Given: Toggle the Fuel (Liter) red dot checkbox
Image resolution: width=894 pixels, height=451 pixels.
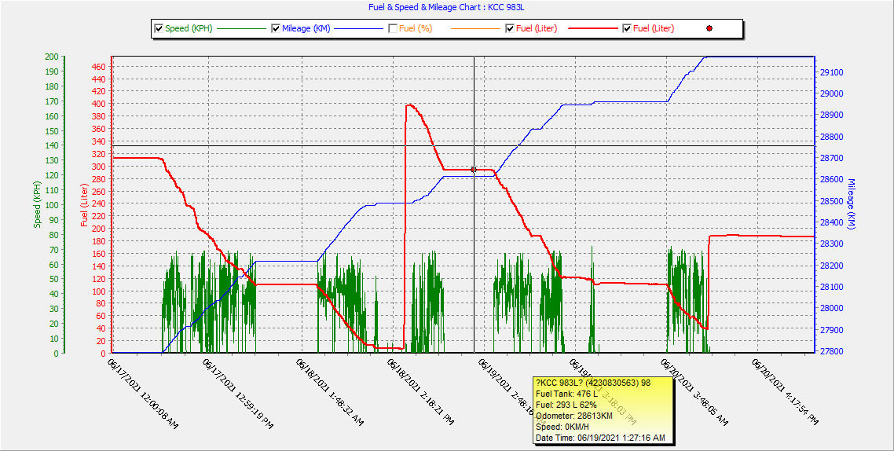Looking at the screenshot, I should pyautogui.click(x=627, y=29).
